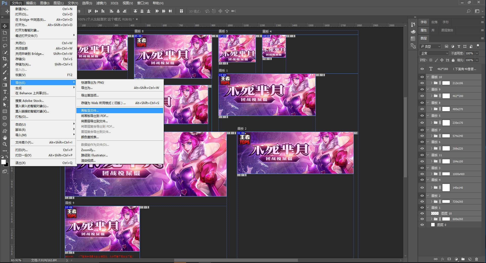
Task: Open the 不透明度 opacity dropdown arrow
Action: [x=477, y=53]
